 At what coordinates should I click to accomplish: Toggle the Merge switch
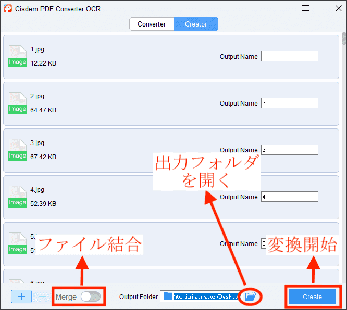tap(91, 296)
